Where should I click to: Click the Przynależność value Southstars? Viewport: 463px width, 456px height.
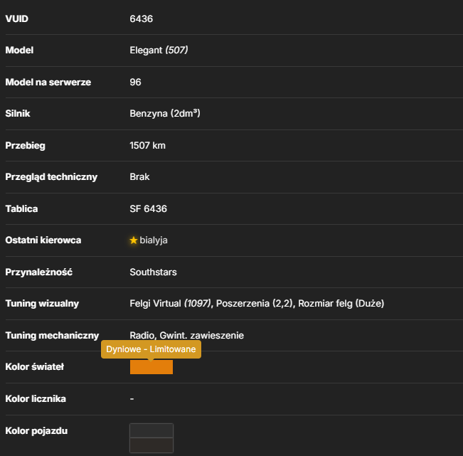pos(153,272)
